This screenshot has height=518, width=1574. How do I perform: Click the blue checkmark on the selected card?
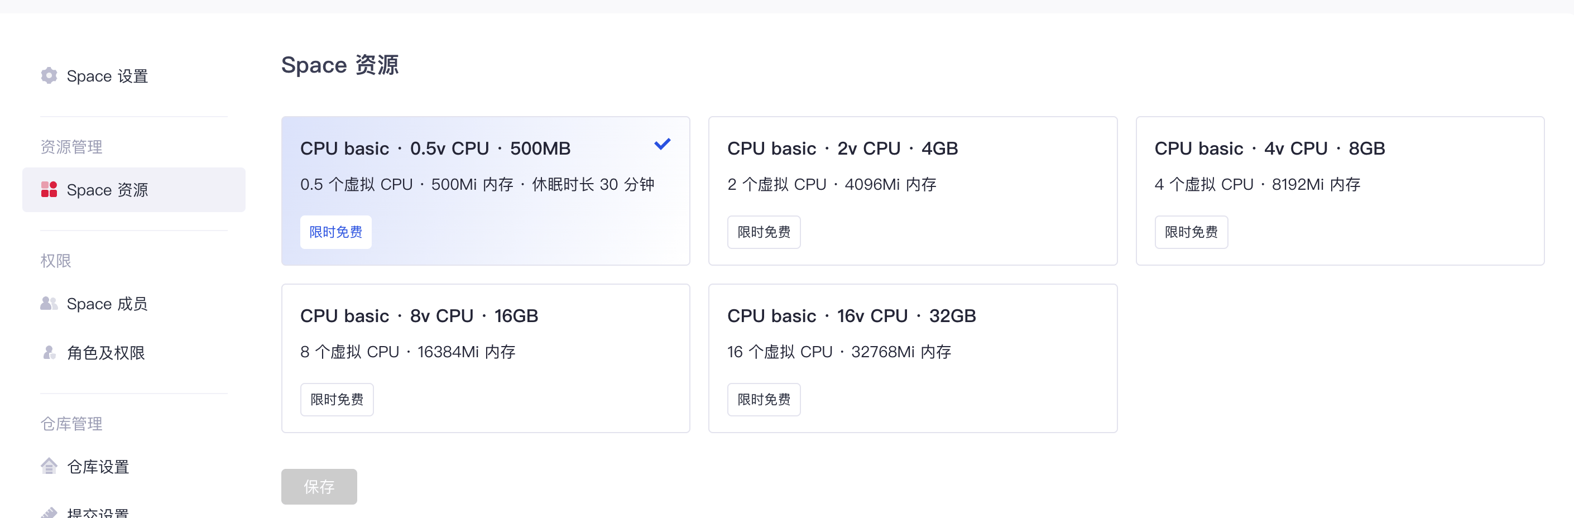click(x=662, y=145)
